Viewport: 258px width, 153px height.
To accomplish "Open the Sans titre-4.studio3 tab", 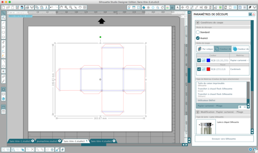I will tap(101, 141).
